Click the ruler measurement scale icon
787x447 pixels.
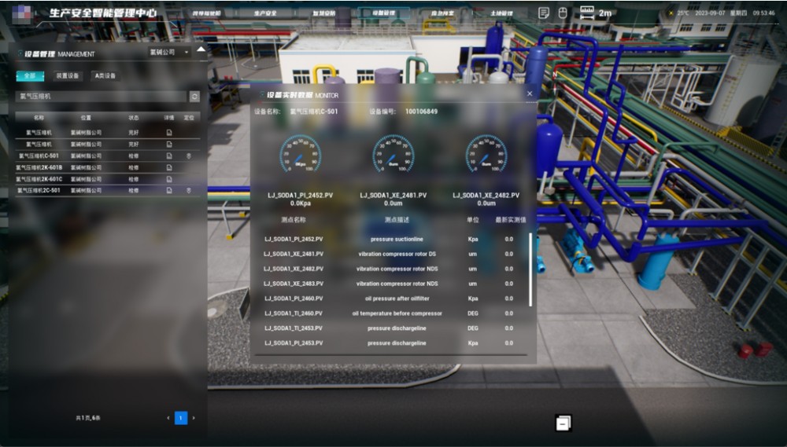pyautogui.click(x=587, y=13)
